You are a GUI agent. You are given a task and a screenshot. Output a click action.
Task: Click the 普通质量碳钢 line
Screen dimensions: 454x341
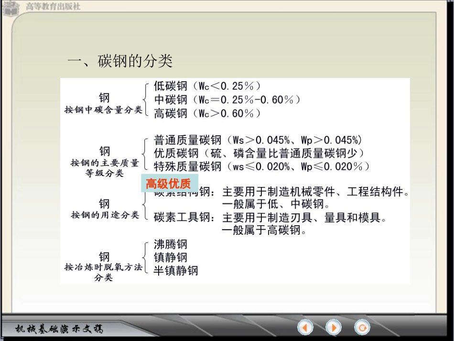tap(258, 140)
